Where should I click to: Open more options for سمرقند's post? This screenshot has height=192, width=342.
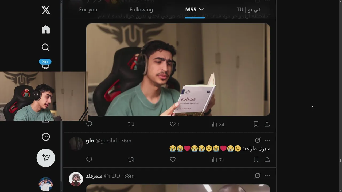(267, 175)
